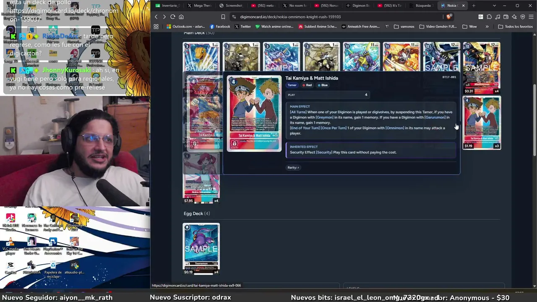Open the Watch anime online bookmark
This screenshot has height=302, width=537.
point(274,26)
